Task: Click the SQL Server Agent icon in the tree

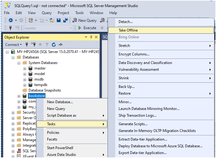Action: pos(19,151)
